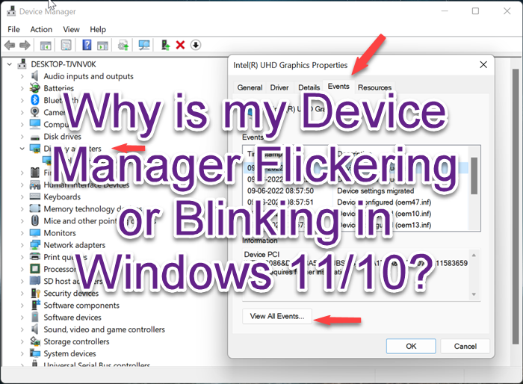Select the Keyboards icon
The height and width of the screenshot is (384, 523).
click(x=34, y=196)
